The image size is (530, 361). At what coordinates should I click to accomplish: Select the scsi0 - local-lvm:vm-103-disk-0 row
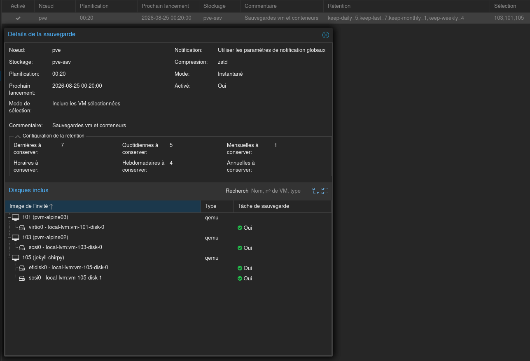tap(168, 248)
